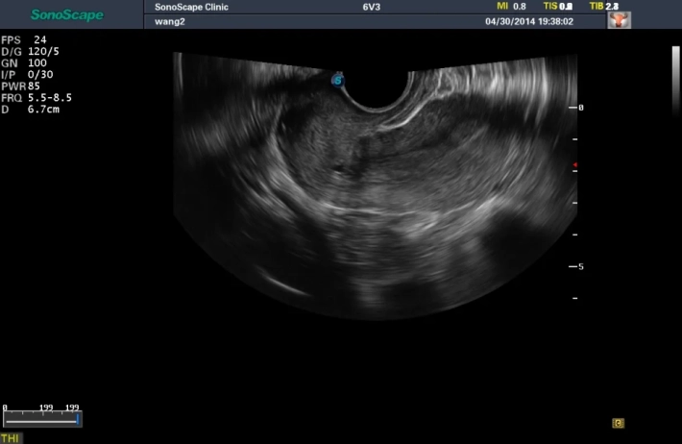This screenshot has width=682, height=444.
Task: Select the FRQ 5.5-8.5 frequency parameter
Action: [37, 97]
